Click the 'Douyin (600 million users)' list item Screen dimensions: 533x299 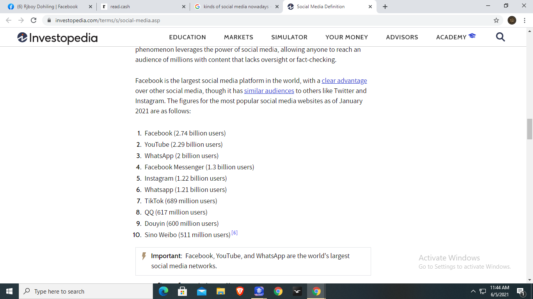pos(181,223)
